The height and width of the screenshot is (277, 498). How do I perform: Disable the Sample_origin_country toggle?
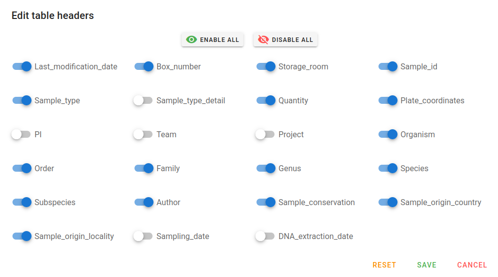point(388,202)
